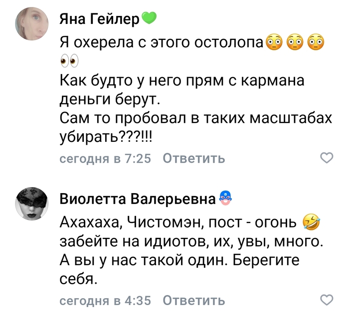This screenshot has width=349, height=319.
Task: Click the timestamp 'сегодня в 7:25'
Action: (x=105, y=159)
